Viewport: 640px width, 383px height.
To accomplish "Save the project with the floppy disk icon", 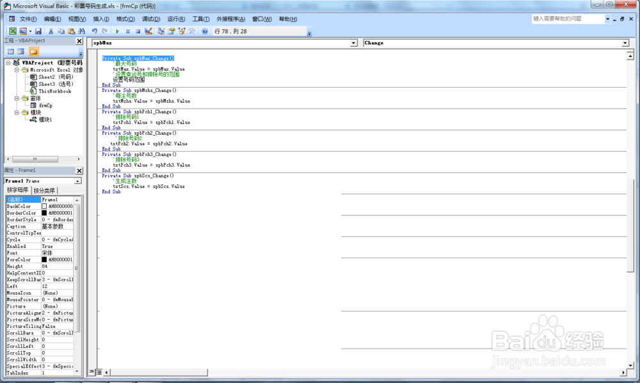I will point(38,31).
